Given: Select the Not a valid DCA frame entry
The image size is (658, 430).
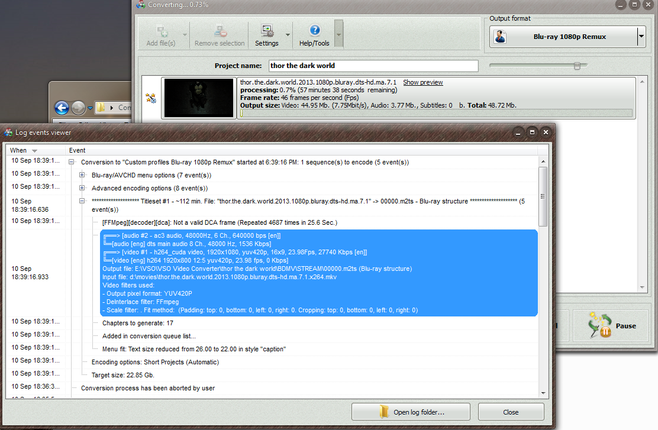Looking at the screenshot, I should [220, 223].
